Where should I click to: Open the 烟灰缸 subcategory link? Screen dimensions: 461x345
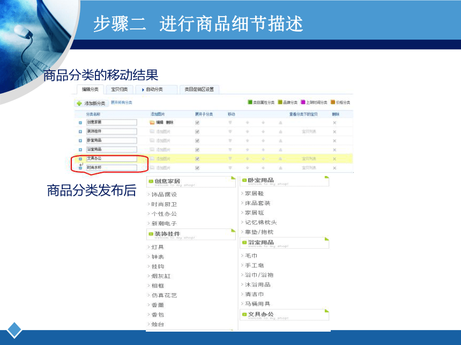[161, 276]
